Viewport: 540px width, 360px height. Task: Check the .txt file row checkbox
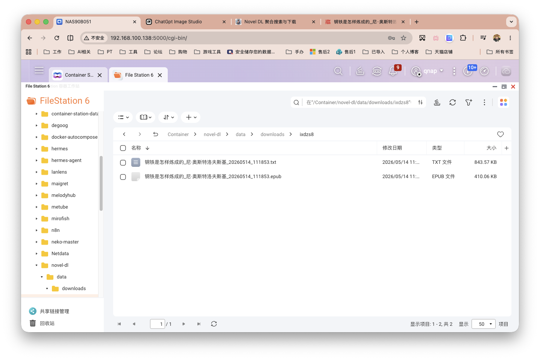(x=123, y=163)
